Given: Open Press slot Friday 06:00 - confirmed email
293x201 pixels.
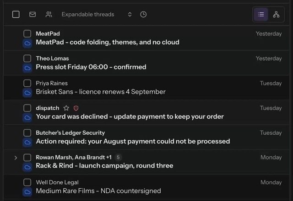Looking at the screenshot, I should 146,63.
